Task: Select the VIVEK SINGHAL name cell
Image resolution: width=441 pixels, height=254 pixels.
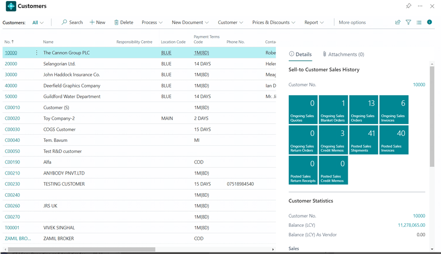Action: coord(59,228)
